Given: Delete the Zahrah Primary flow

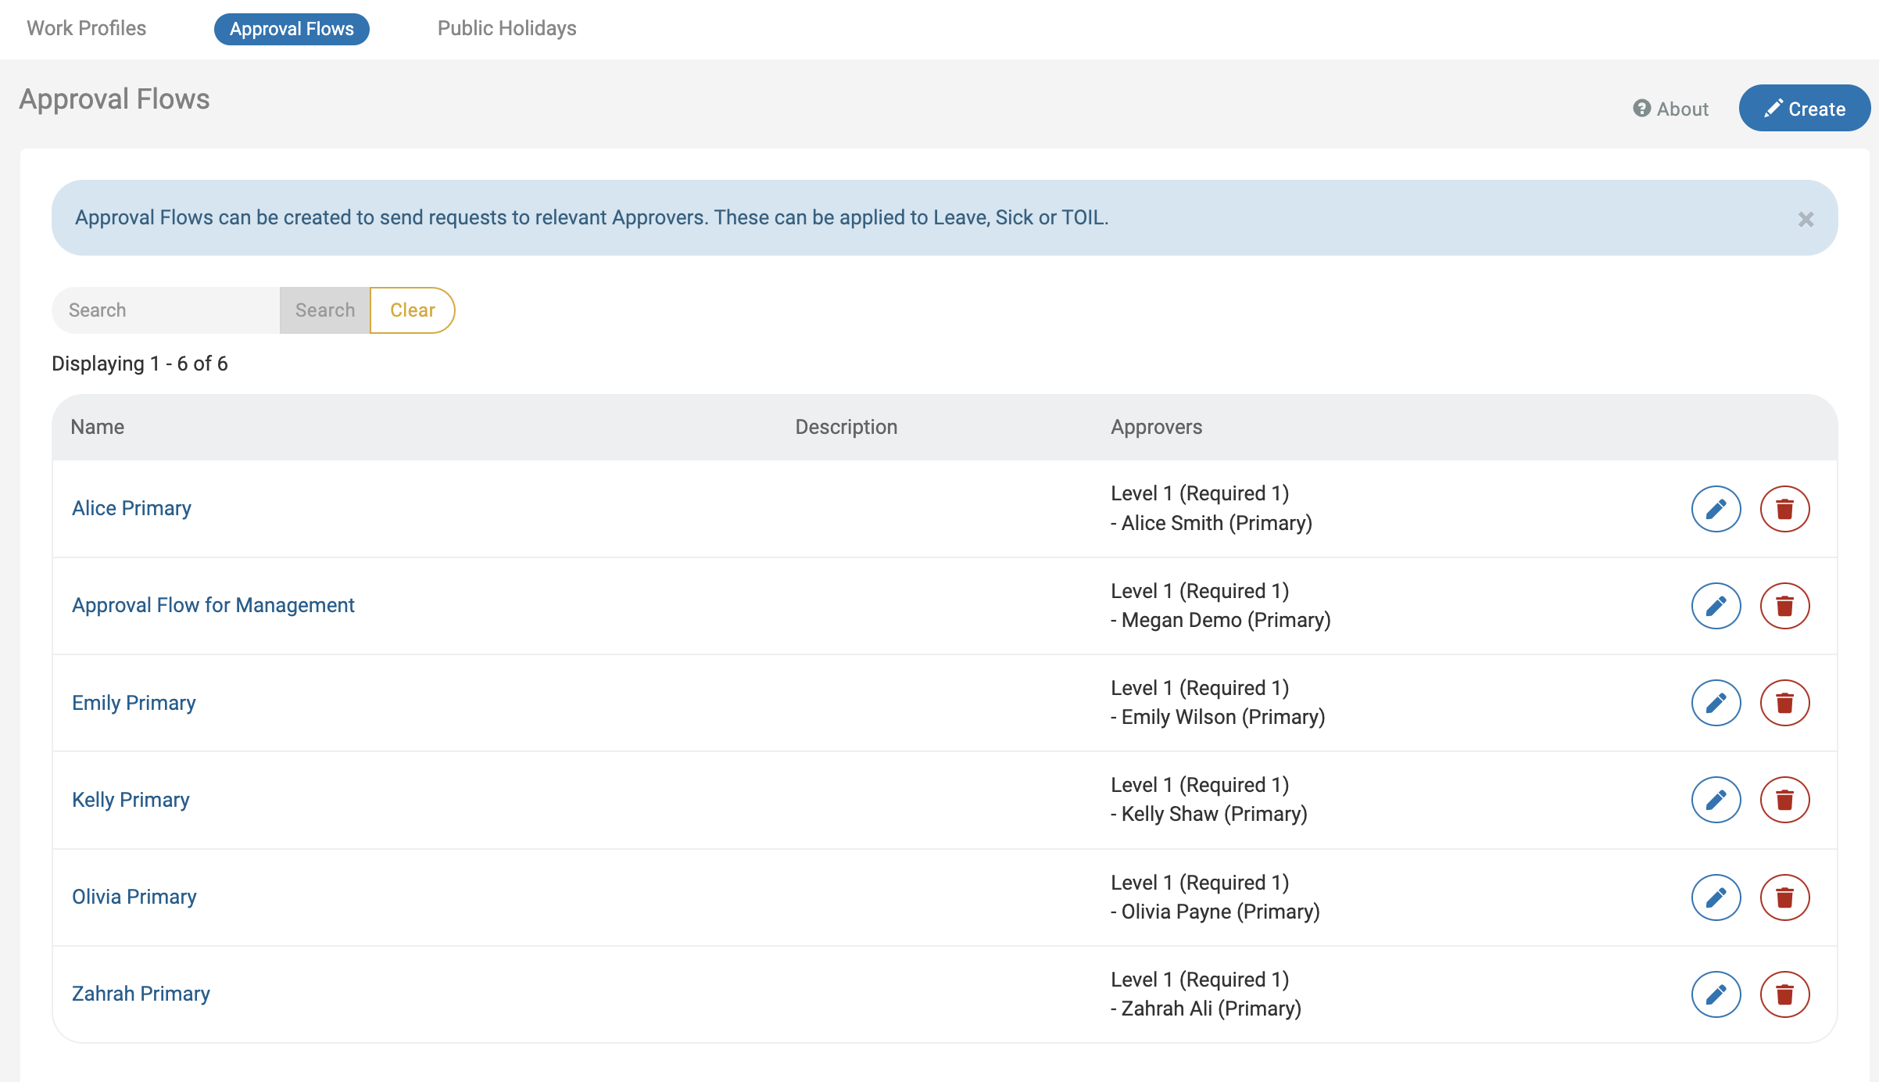Looking at the screenshot, I should pos(1784,994).
